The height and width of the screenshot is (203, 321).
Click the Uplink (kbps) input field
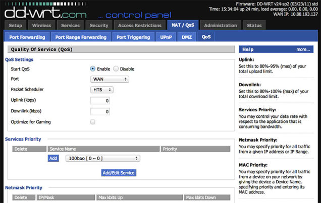click(100, 100)
